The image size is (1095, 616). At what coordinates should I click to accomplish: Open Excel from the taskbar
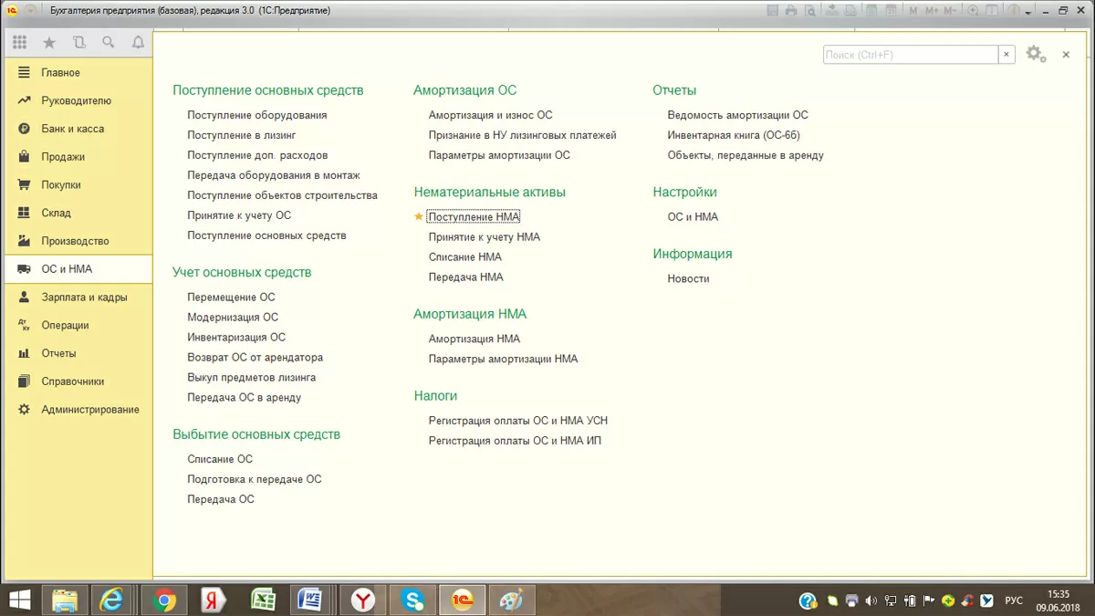[264, 600]
